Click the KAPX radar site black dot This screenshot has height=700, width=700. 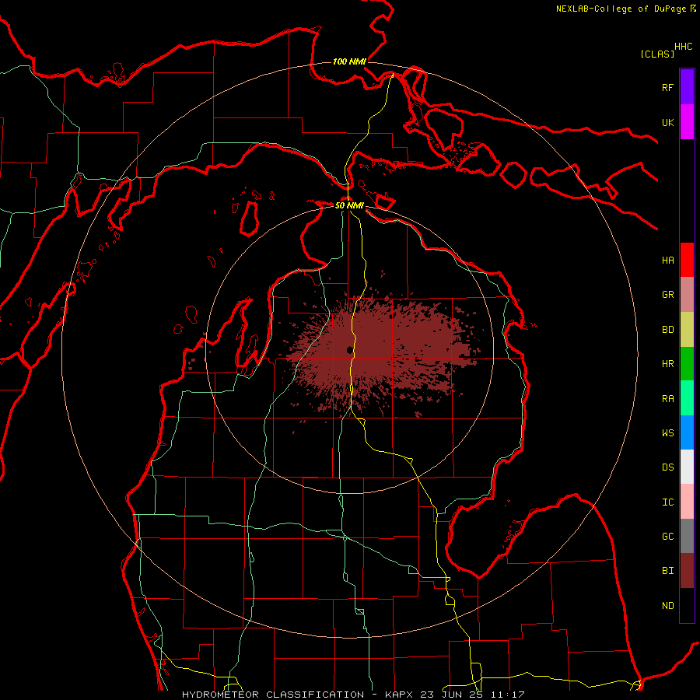pos(349,350)
